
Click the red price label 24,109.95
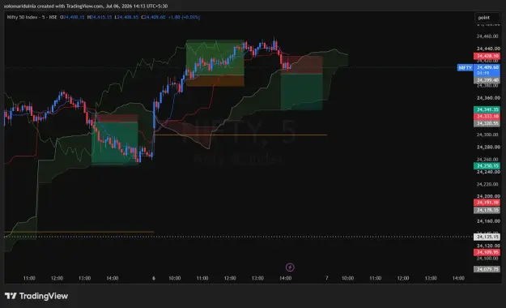(487, 252)
